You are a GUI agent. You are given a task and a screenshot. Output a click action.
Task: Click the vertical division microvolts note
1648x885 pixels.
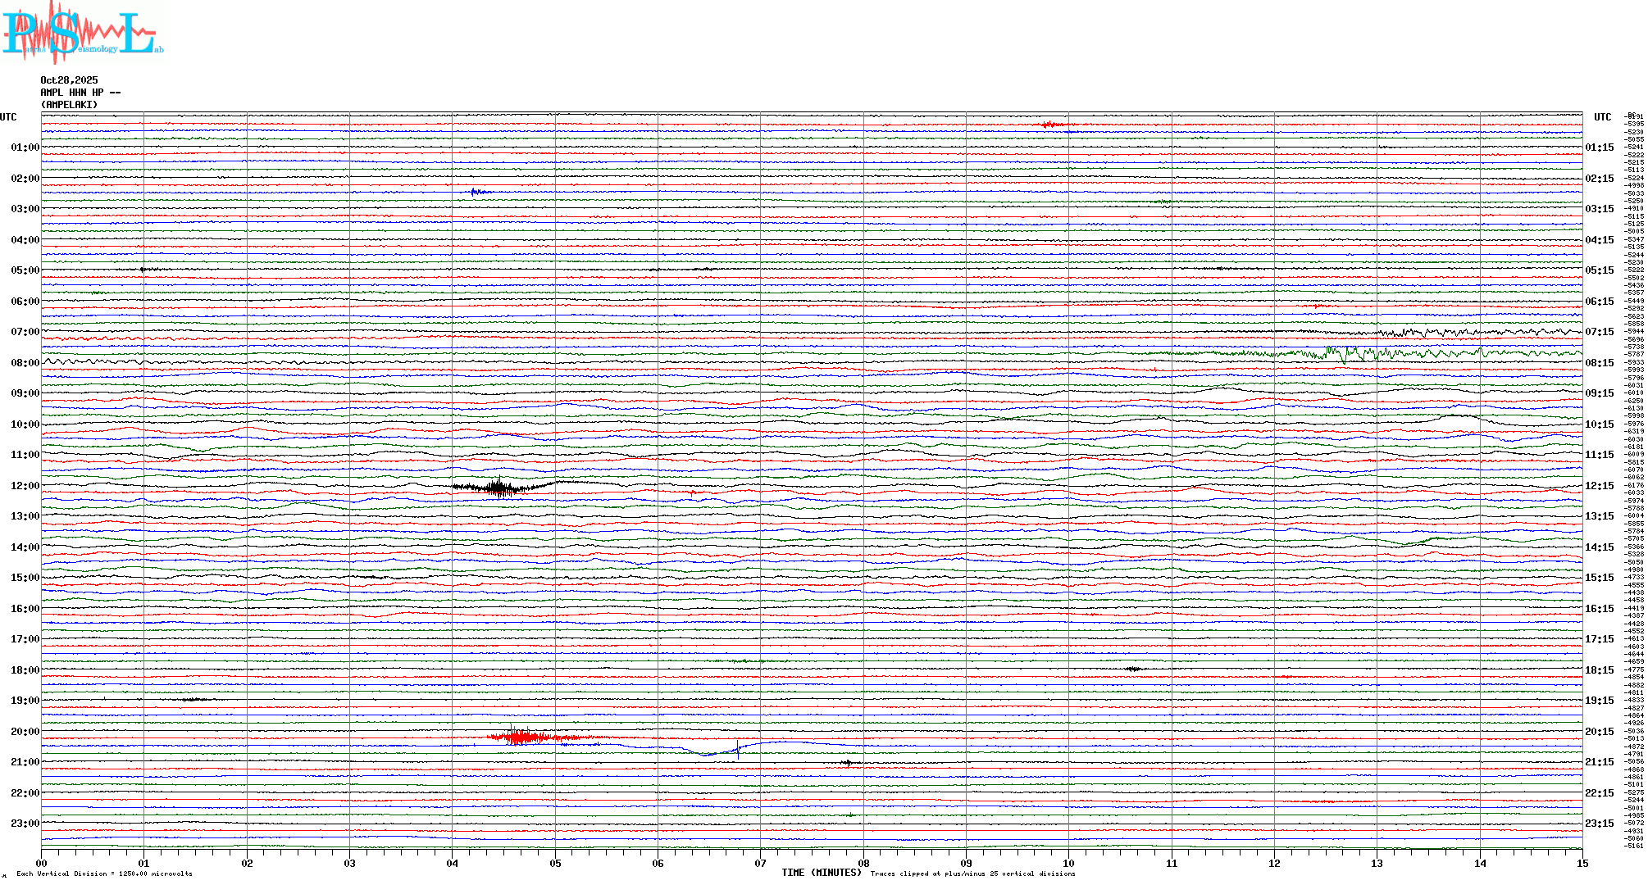click(104, 874)
